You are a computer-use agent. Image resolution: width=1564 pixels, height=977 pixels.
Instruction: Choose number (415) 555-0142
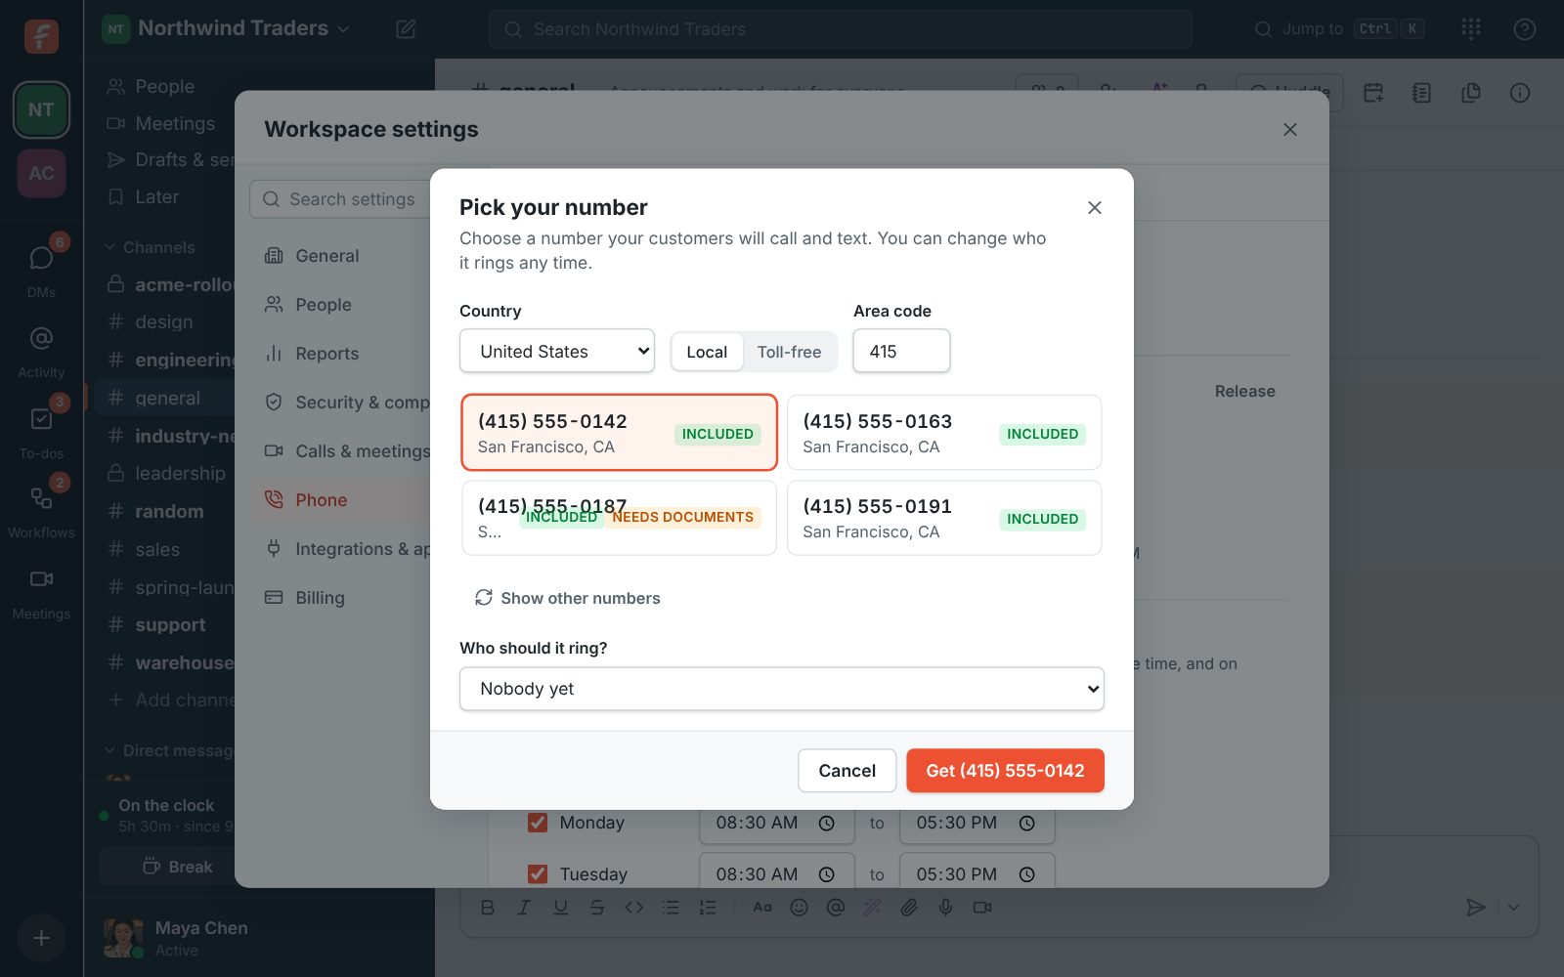(619, 433)
